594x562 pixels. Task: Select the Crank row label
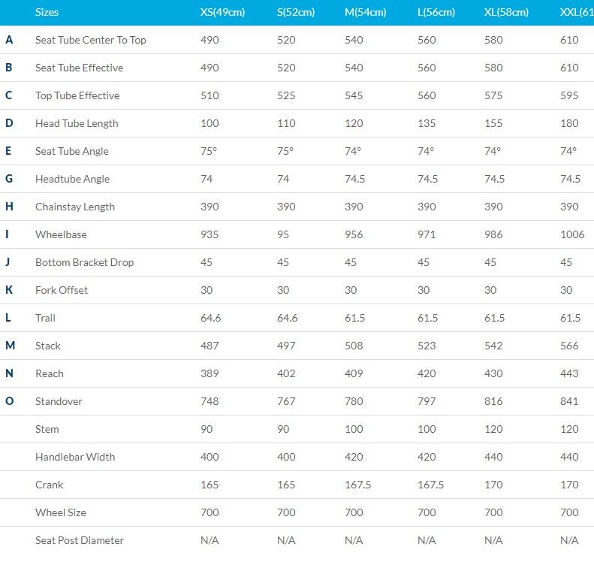coord(50,485)
